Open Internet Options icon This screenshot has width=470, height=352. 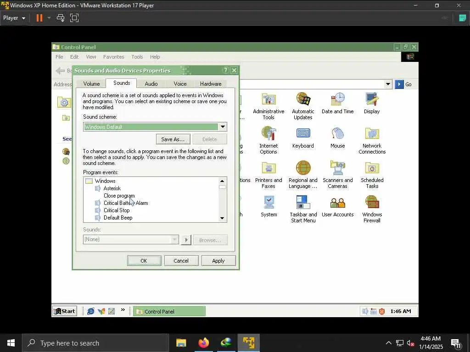coord(269,140)
